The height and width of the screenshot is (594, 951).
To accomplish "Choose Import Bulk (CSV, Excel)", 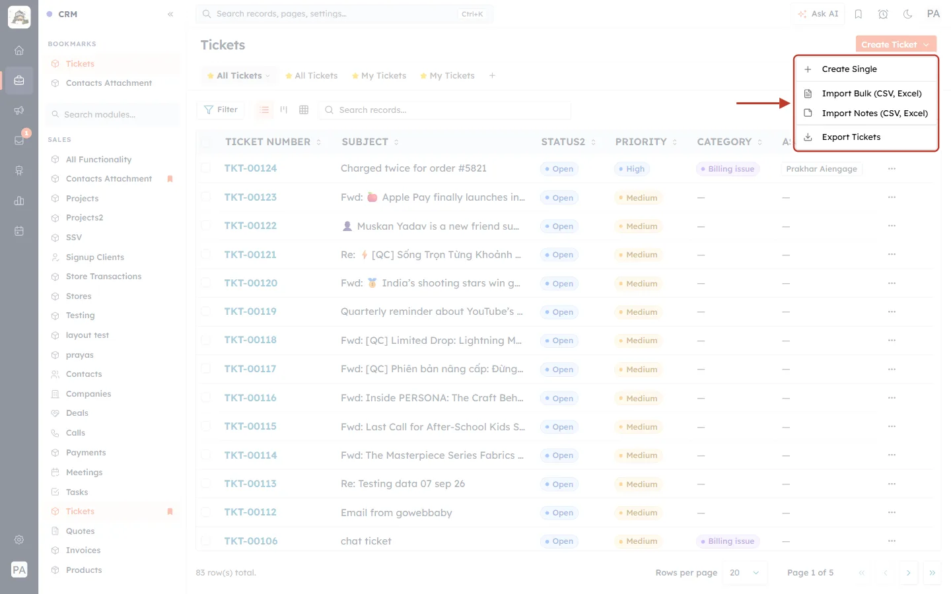I will (x=866, y=94).
